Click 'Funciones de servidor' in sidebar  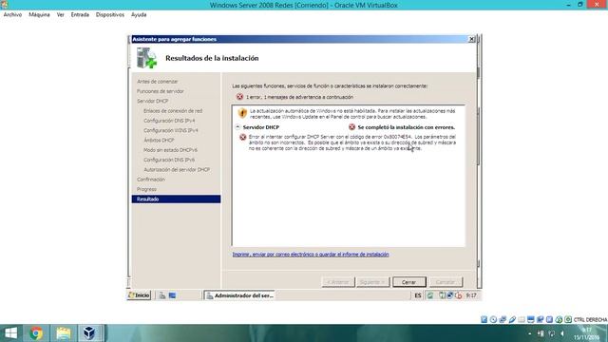(161, 91)
